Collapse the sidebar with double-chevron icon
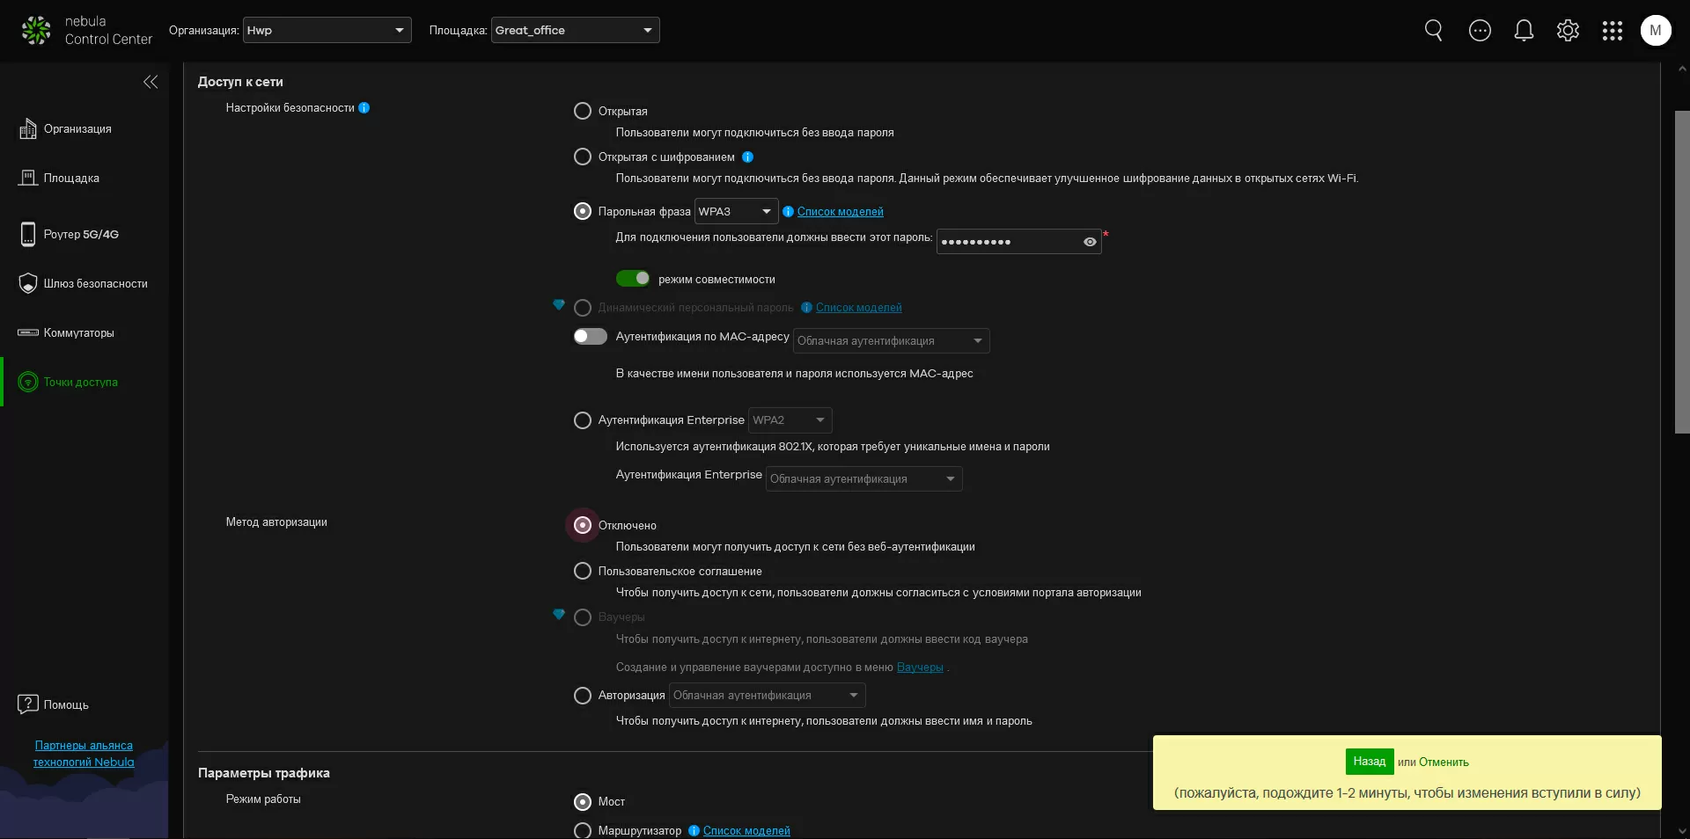The image size is (1690, 839). pos(151,82)
